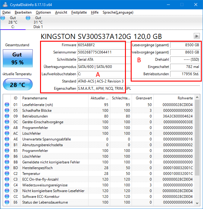Open the Hilfe menu
Image resolution: width=203 pixels, height=209 pixels.
tap(95, 12)
